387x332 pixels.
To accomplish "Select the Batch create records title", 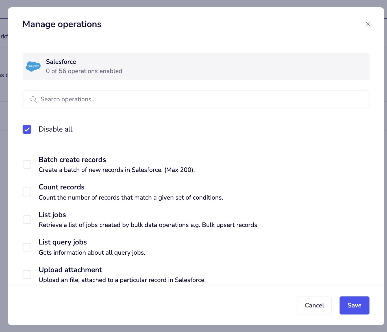I will tap(72, 160).
